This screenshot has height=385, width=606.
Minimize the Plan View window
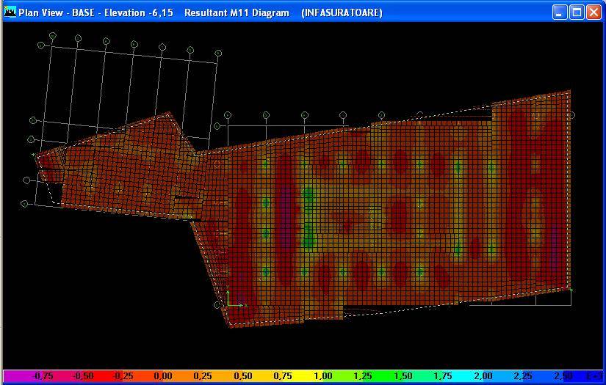click(560, 12)
